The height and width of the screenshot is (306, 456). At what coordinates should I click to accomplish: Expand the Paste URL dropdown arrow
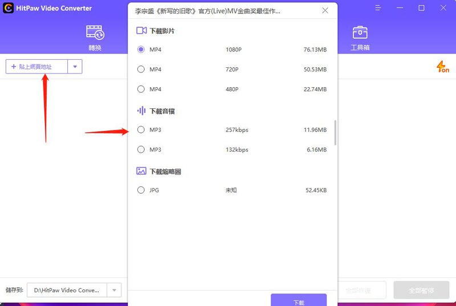click(75, 67)
